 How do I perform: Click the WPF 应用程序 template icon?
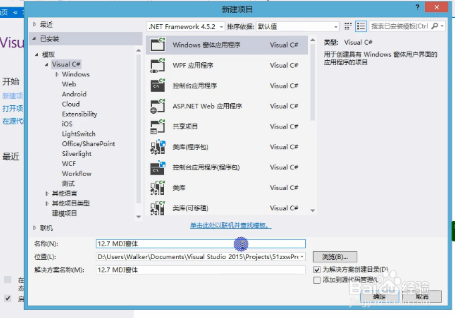158,66
